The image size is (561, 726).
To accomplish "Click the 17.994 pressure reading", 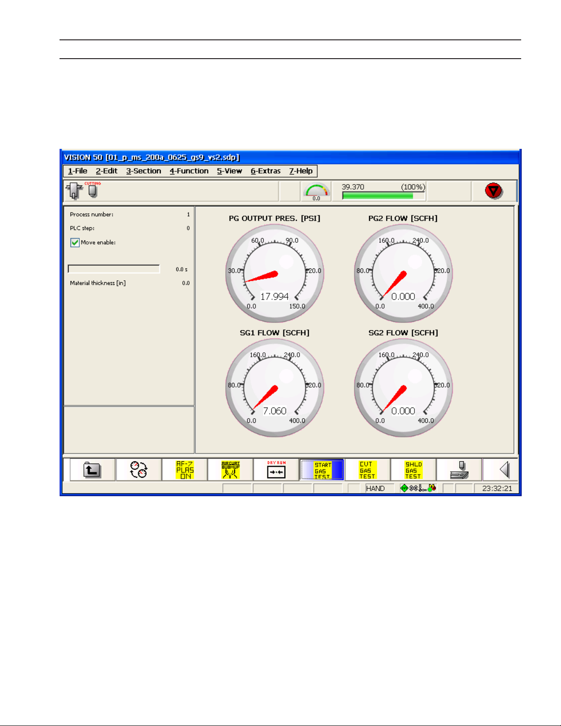I will [x=275, y=296].
